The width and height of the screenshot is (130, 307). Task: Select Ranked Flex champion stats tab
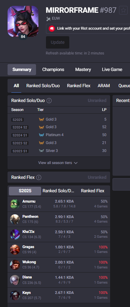(x=93, y=191)
